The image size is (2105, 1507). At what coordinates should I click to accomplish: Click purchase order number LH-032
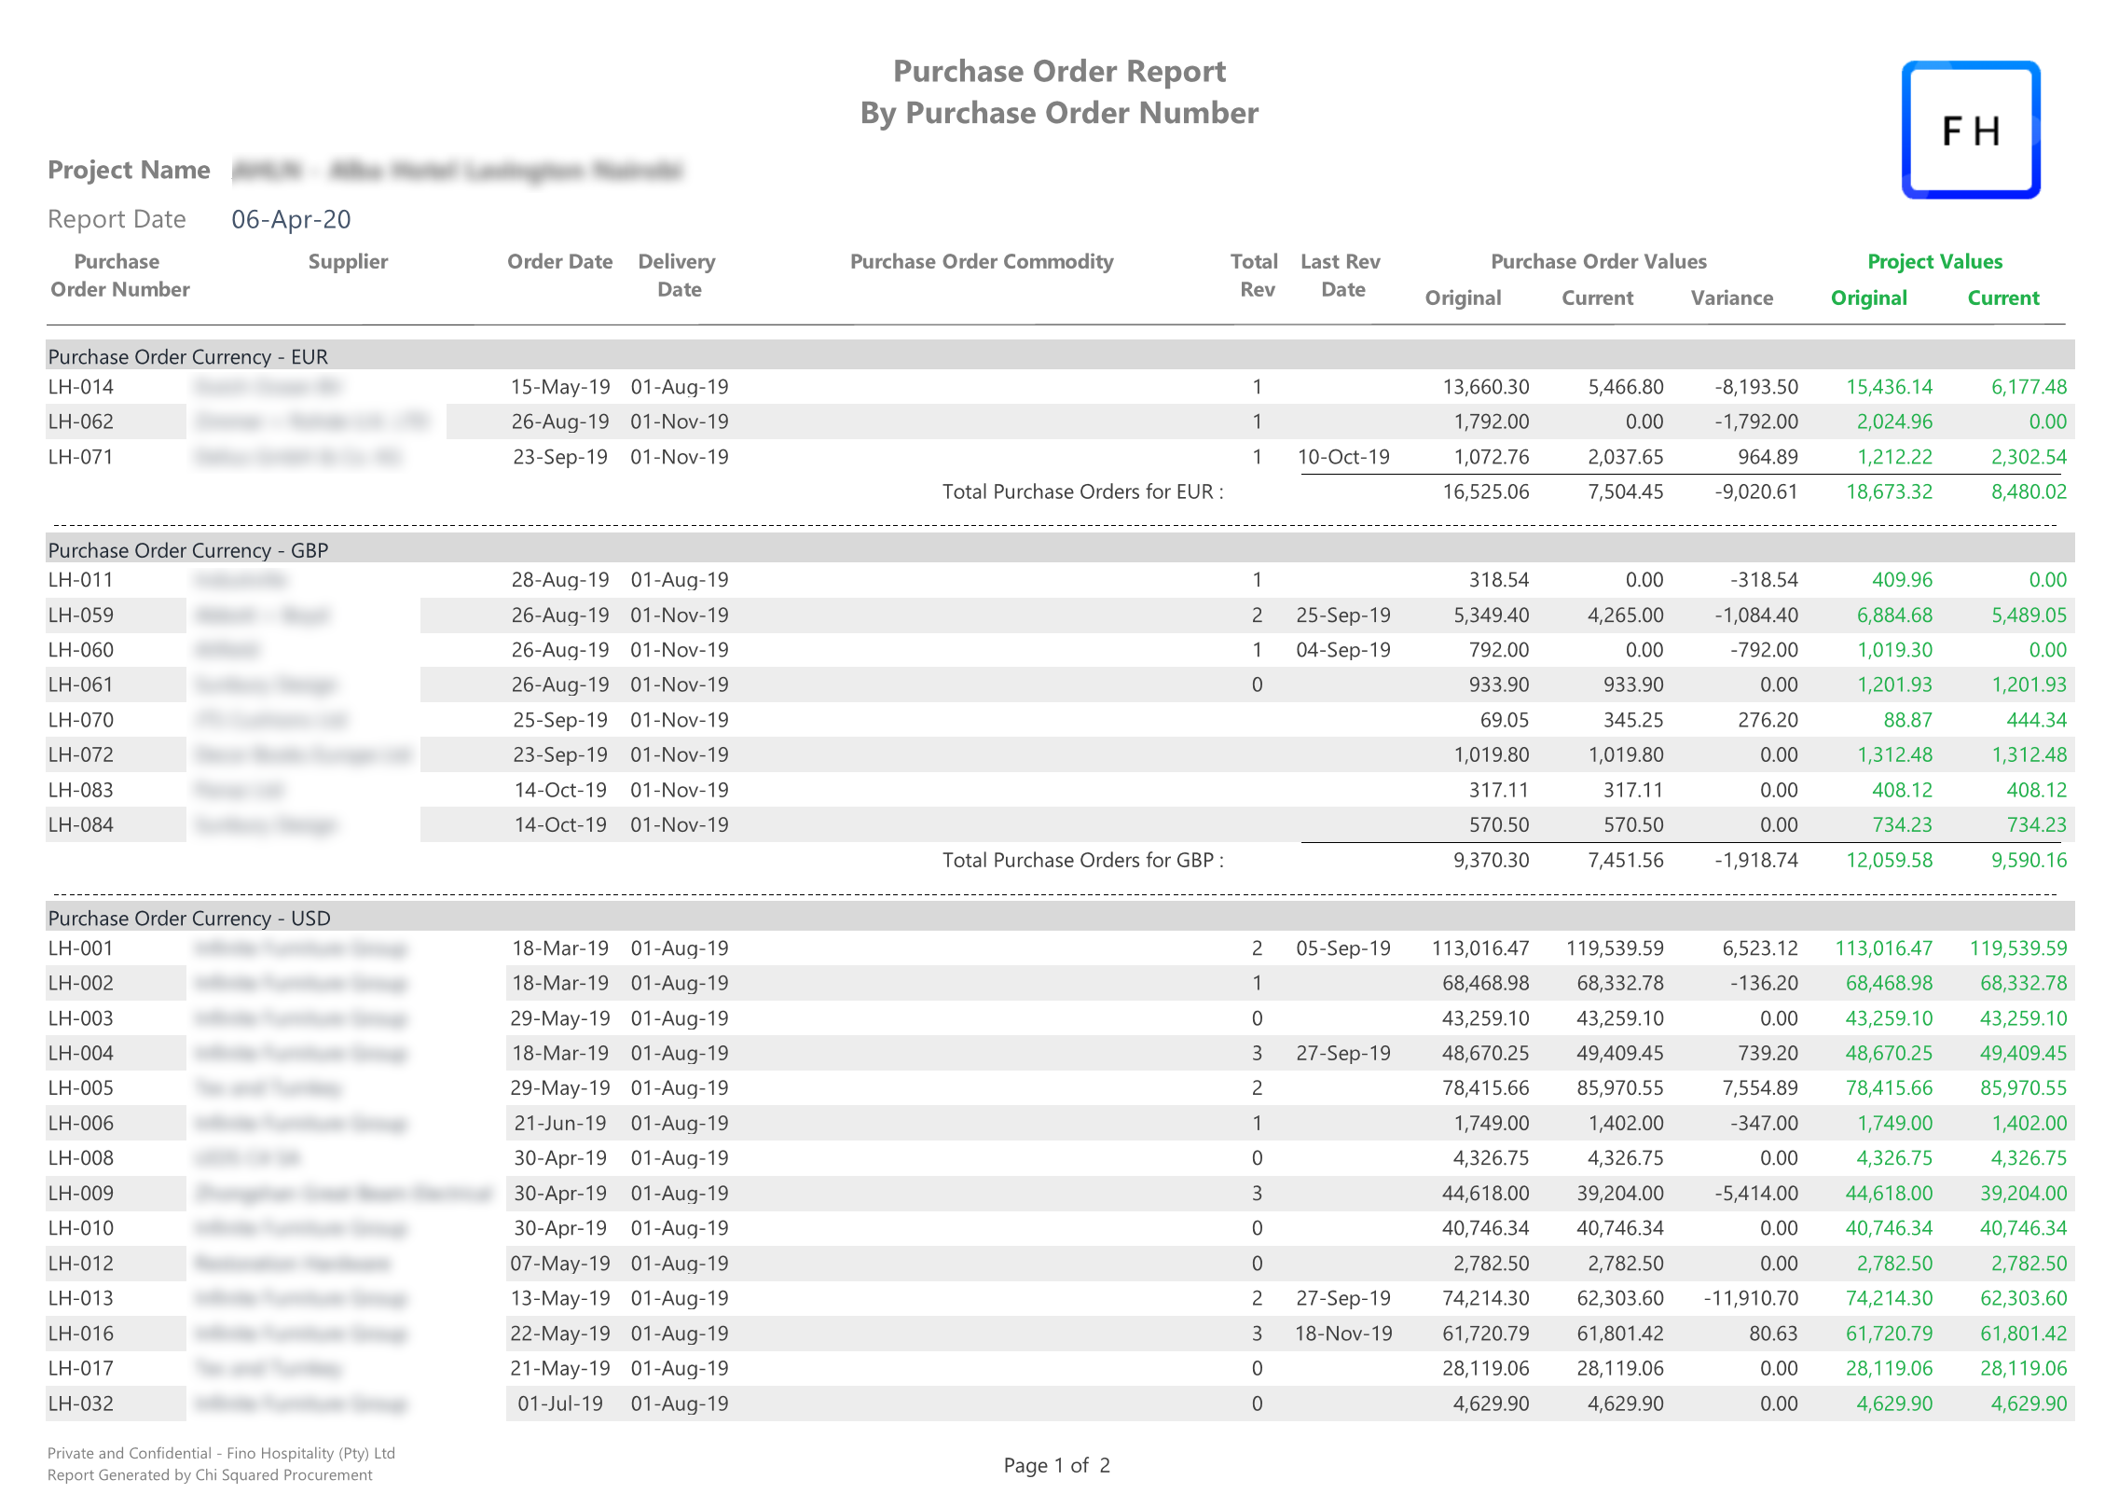click(x=81, y=1403)
